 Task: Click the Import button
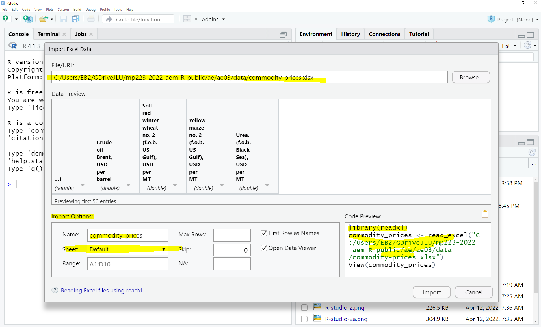[431, 292]
